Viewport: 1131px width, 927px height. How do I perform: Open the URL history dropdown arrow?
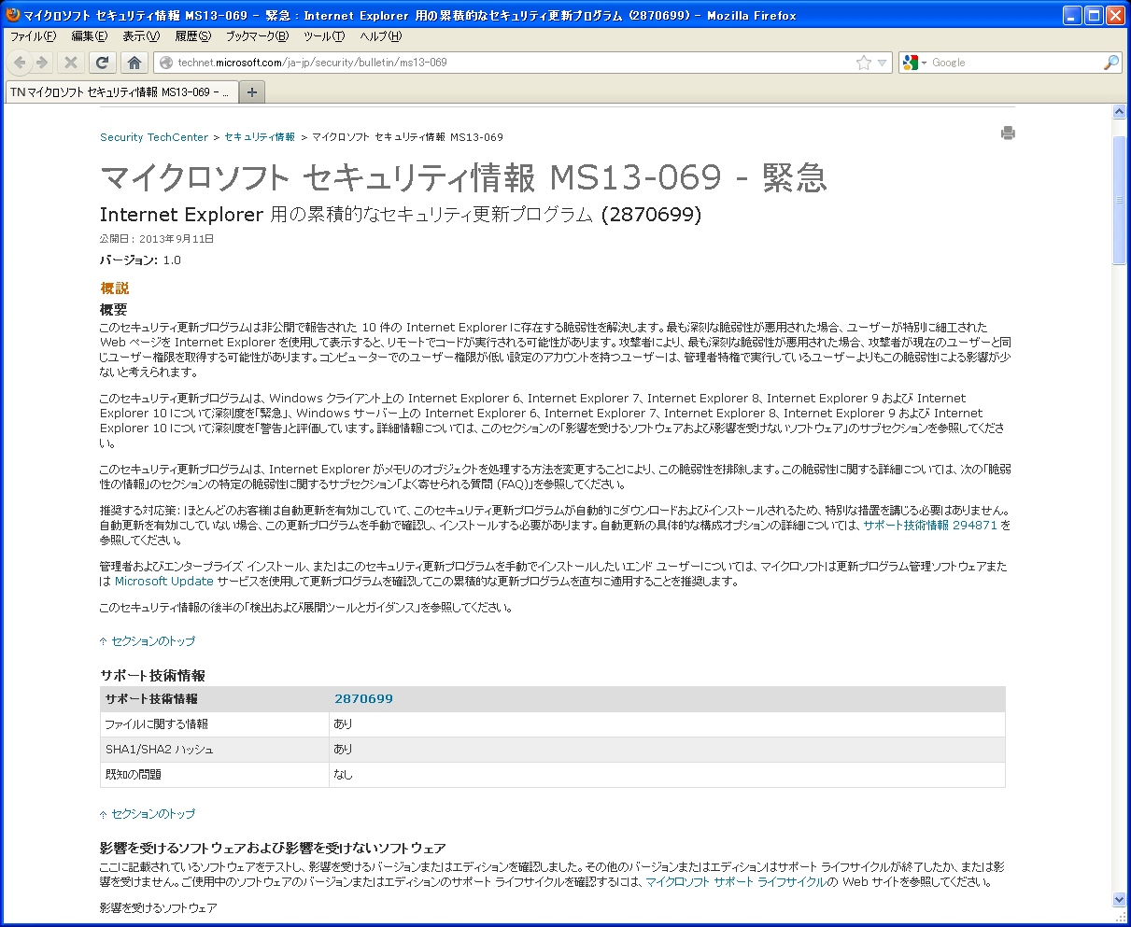(x=882, y=63)
